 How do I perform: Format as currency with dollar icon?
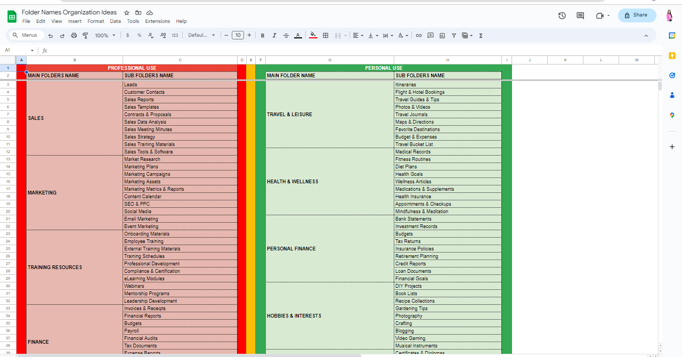click(x=127, y=36)
